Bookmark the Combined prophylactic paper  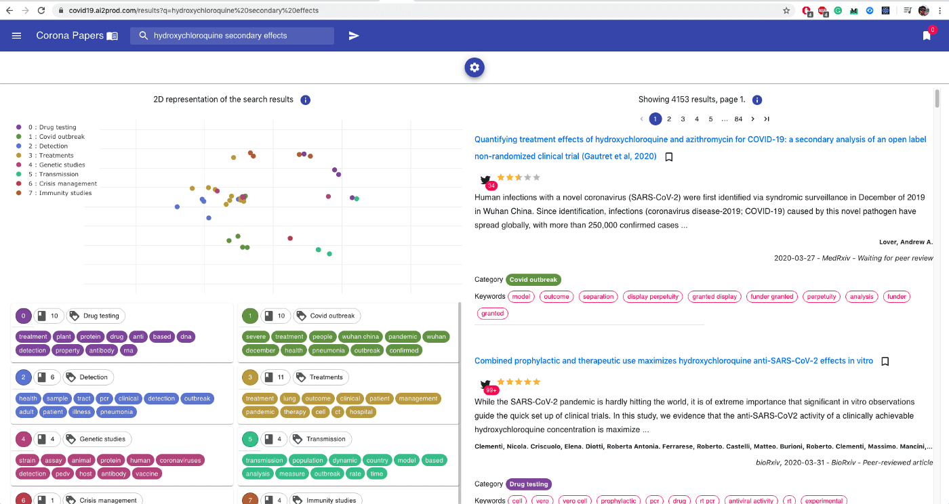point(885,362)
